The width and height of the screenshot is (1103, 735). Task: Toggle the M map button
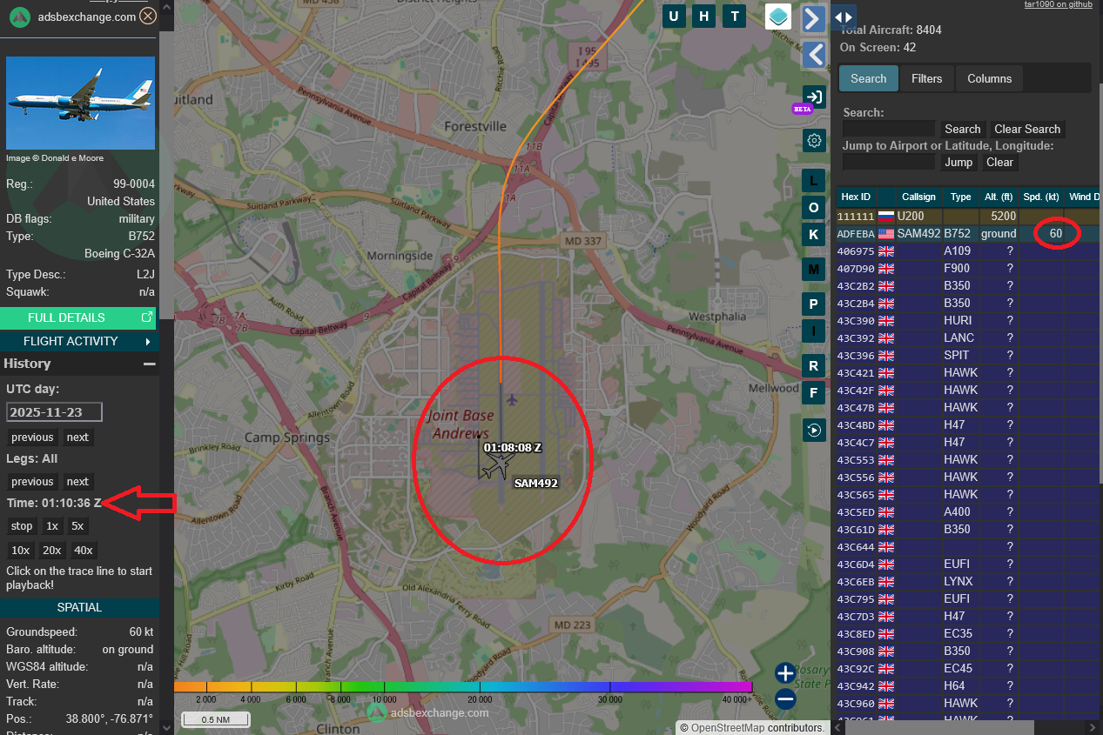click(x=814, y=270)
